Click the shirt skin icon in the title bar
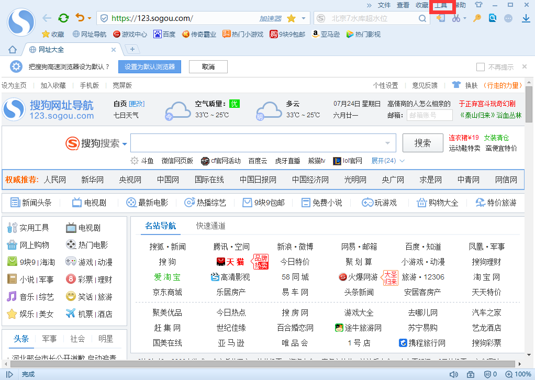The width and height of the screenshot is (535, 380). click(x=478, y=5)
